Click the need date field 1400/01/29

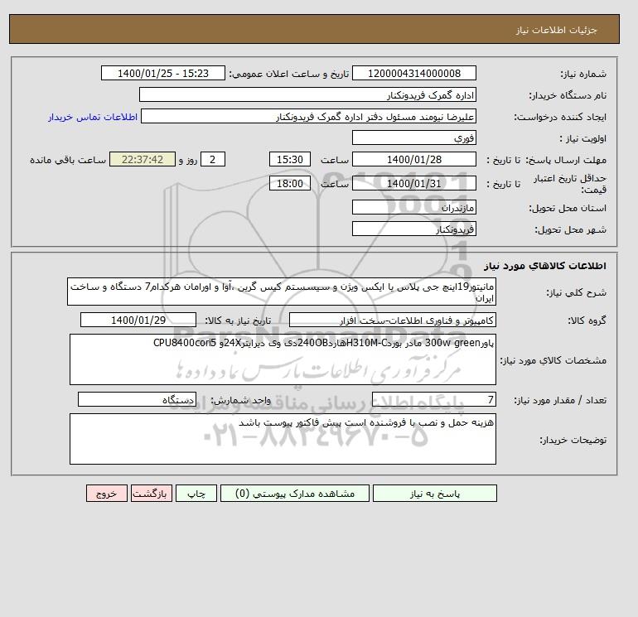(138, 320)
